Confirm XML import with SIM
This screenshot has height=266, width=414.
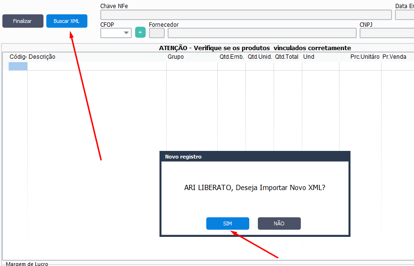point(228,223)
